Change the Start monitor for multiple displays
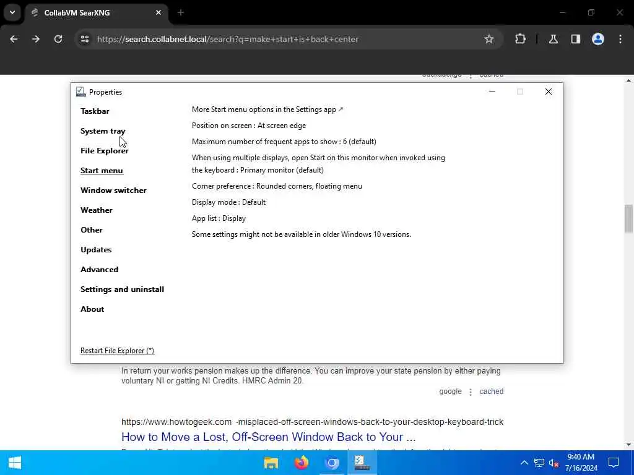The width and height of the screenshot is (634, 475). 318,164
